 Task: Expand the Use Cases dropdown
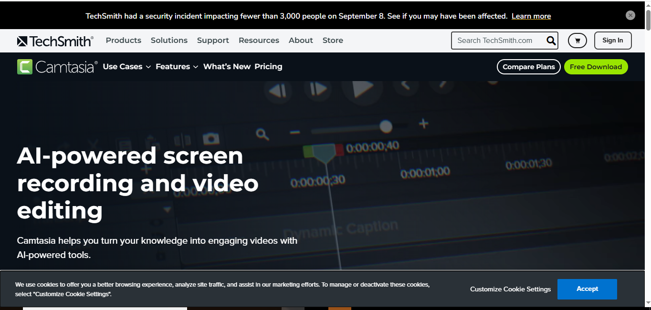click(127, 67)
